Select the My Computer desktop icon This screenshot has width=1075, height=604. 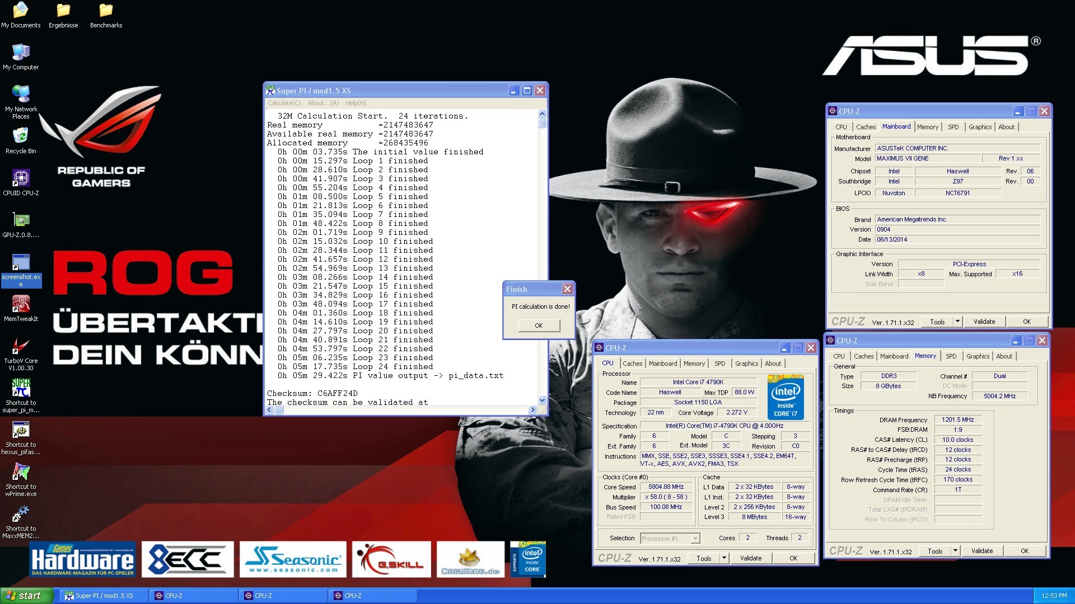pos(21,57)
